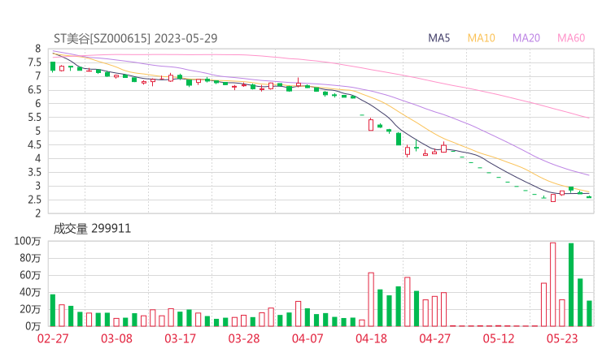Click the 60万 volume axis label
Image resolution: width=602 pixels, height=357 pixels.
point(30,275)
